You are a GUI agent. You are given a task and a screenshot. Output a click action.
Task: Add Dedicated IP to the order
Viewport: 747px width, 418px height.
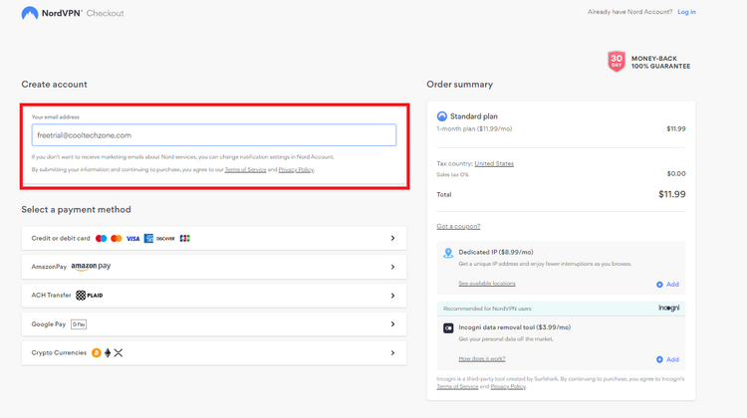point(667,285)
